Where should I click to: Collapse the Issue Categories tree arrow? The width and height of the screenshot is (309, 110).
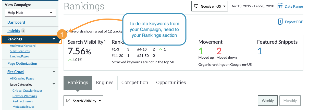[54, 84]
